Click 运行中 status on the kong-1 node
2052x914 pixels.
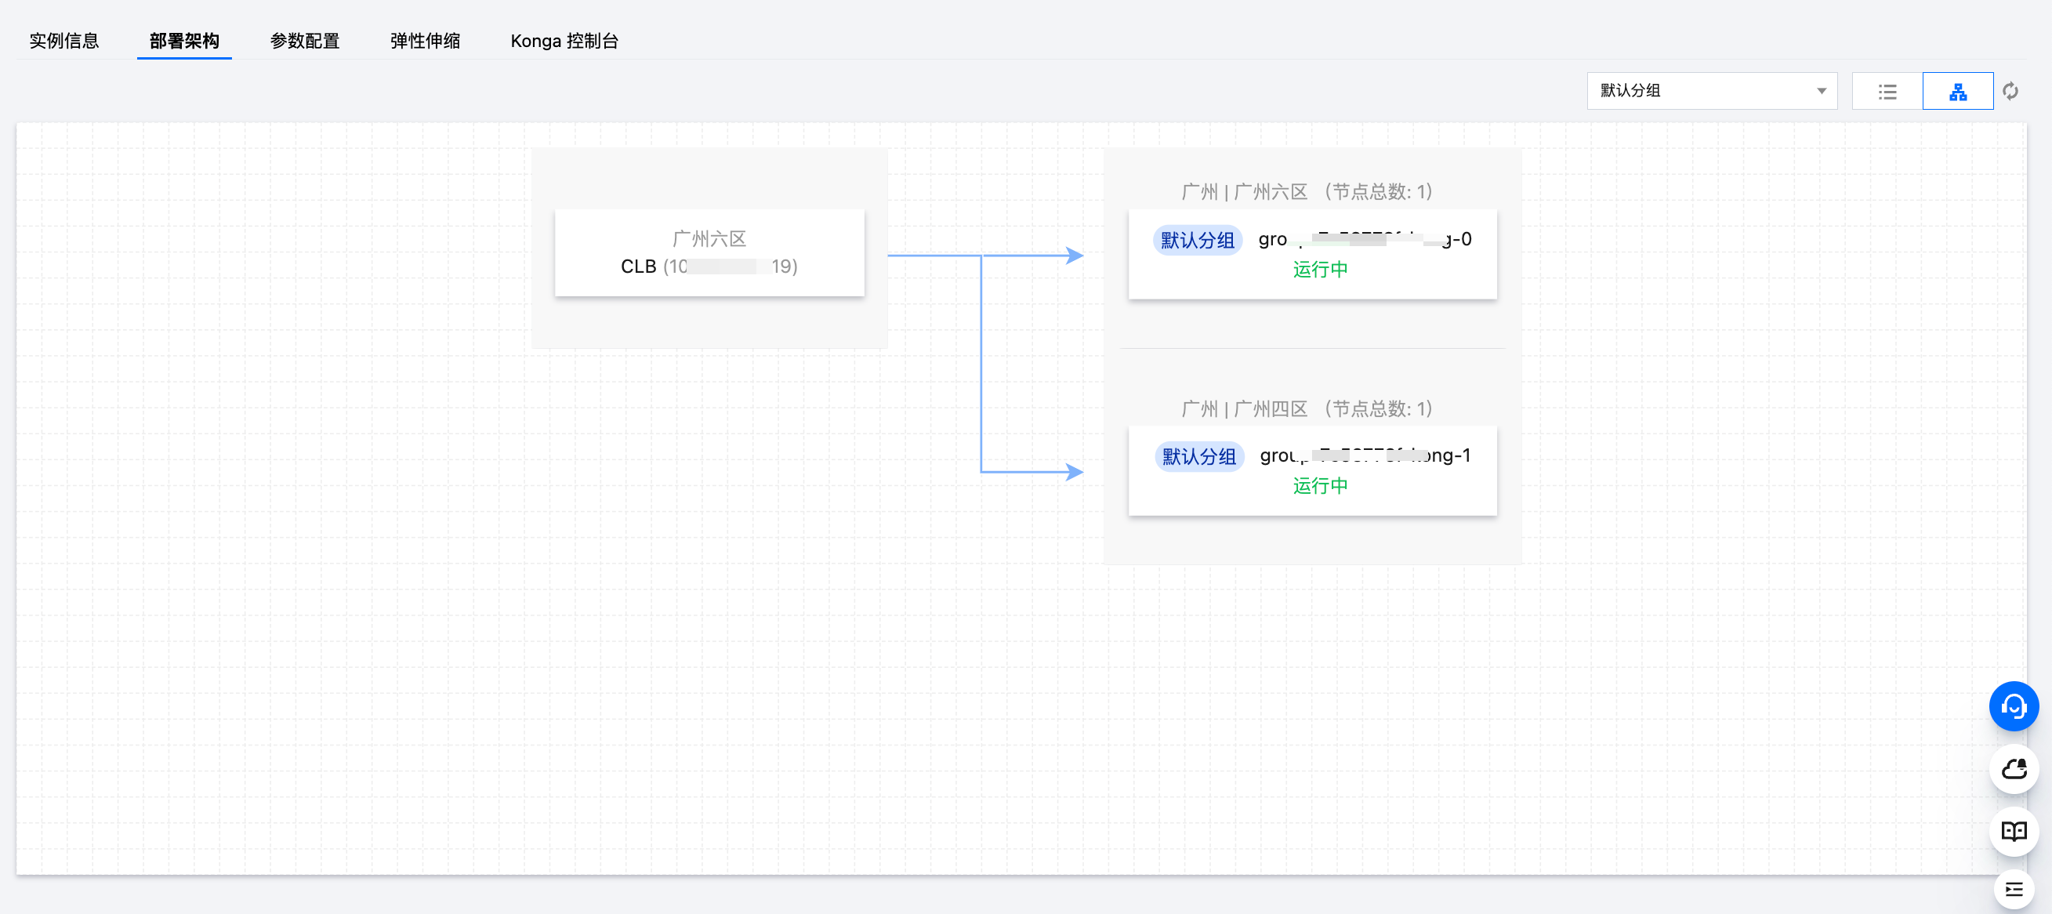point(1320,485)
